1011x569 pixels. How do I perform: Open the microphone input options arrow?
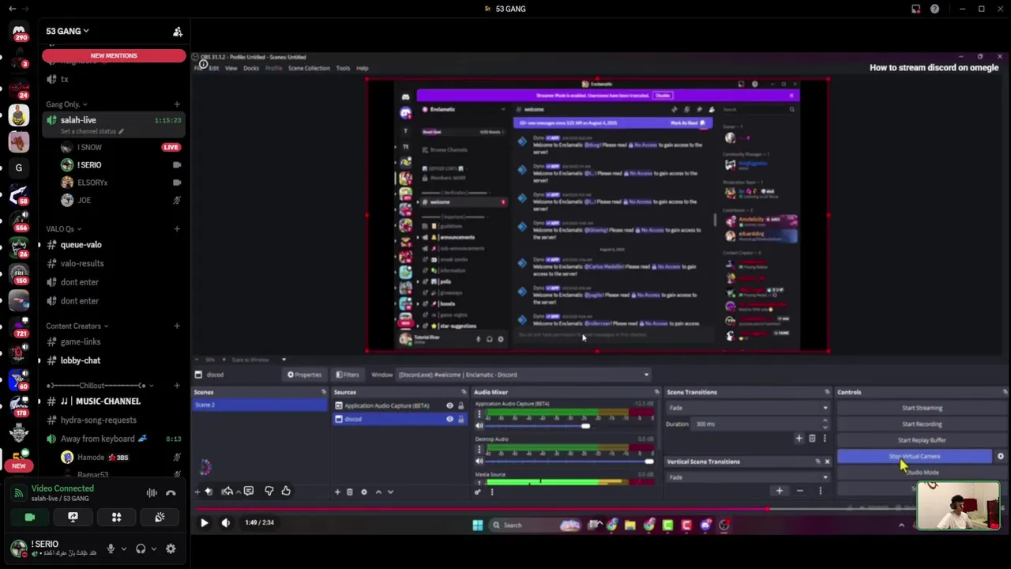[123, 548]
